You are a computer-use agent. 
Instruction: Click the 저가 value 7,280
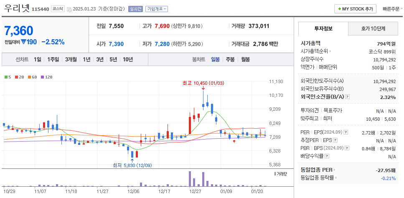coord(162,44)
